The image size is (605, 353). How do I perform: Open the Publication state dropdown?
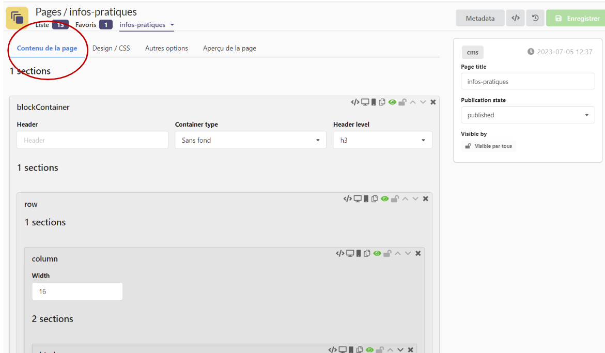tap(528, 115)
